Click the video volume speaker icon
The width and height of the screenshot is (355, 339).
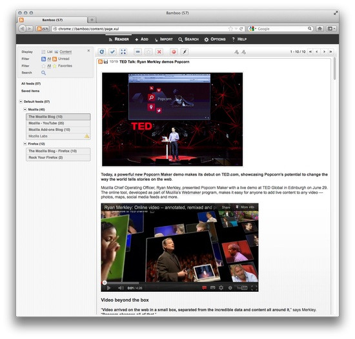[x=121, y=288]
